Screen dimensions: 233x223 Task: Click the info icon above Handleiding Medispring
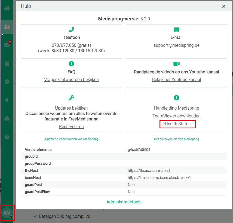pos(176,98)
